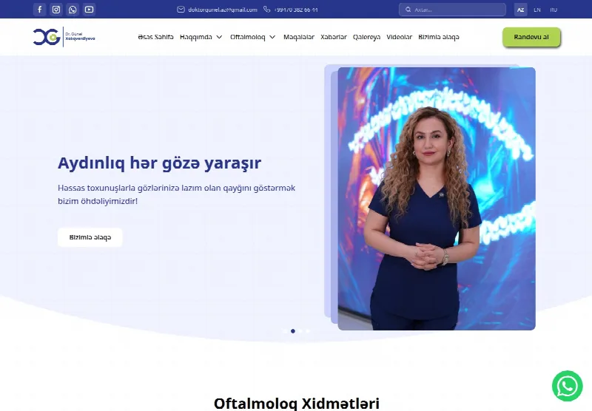Open Oftalmoloq menu item
592x411 pixels.
[x=248, y=37]
